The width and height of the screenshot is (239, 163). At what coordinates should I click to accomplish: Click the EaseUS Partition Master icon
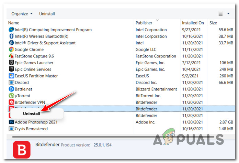11,76
